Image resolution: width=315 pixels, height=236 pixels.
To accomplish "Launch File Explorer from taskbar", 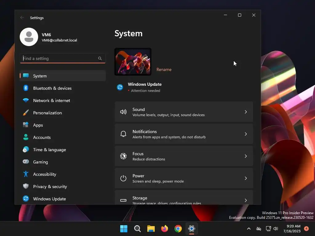I will 151,229.
